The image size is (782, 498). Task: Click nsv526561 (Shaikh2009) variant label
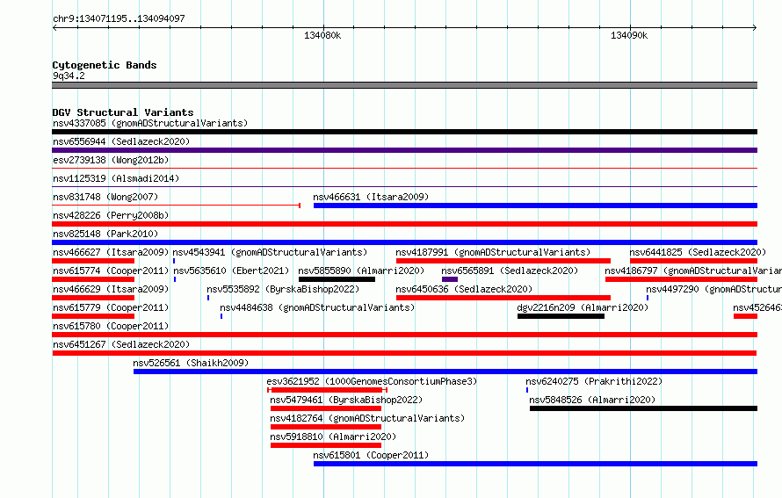click(191, 363)
